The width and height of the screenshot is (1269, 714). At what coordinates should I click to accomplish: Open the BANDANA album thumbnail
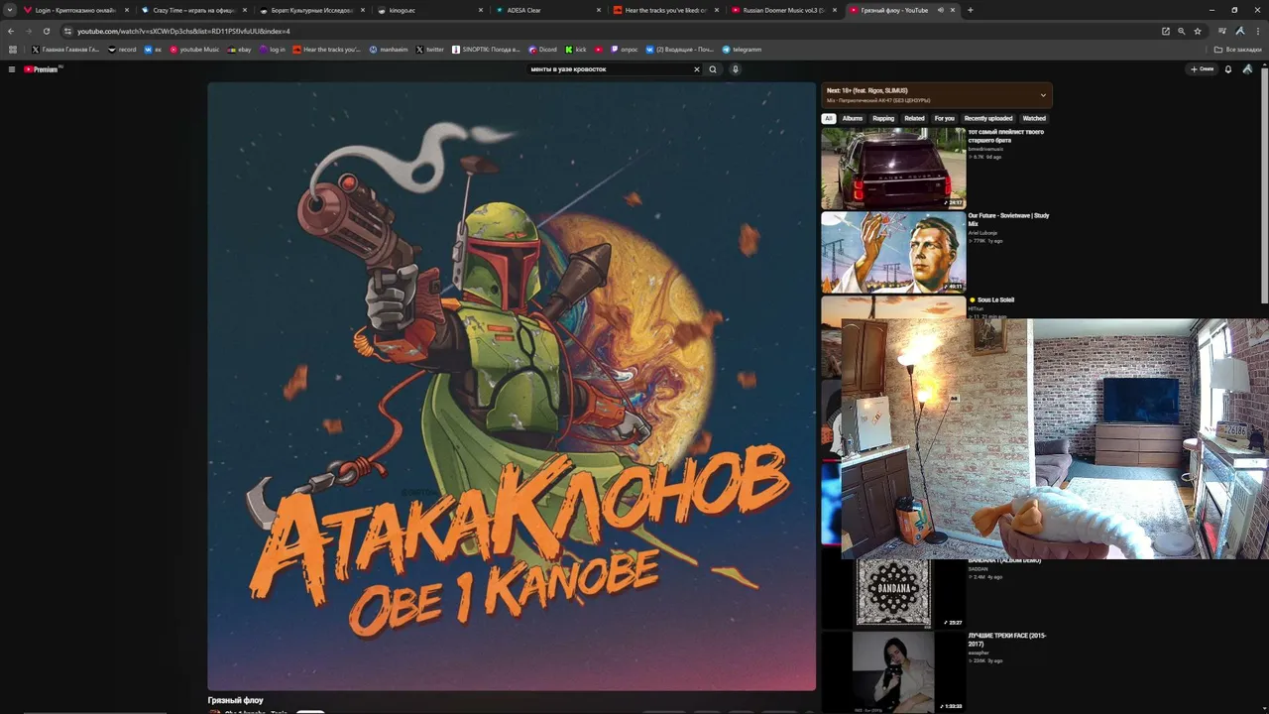coord(893,593)
